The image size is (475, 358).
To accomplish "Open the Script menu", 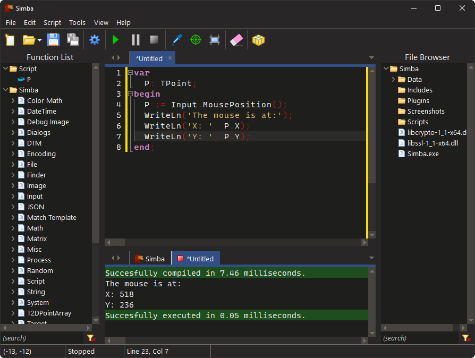I will pyautogui.click(x=52, y=23).
